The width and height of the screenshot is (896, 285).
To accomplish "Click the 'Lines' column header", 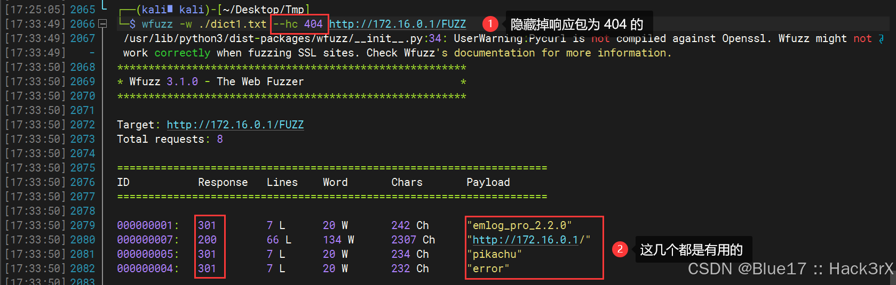I will [x=282, y=182].
